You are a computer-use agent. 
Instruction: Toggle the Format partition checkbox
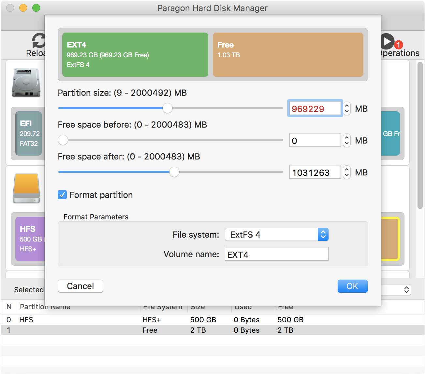pos(62,195)
